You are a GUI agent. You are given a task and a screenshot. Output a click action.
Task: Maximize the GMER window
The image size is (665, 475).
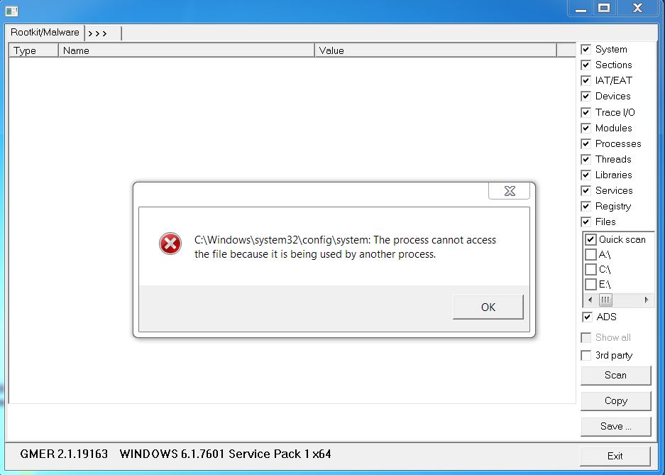[x=604, y=8]
